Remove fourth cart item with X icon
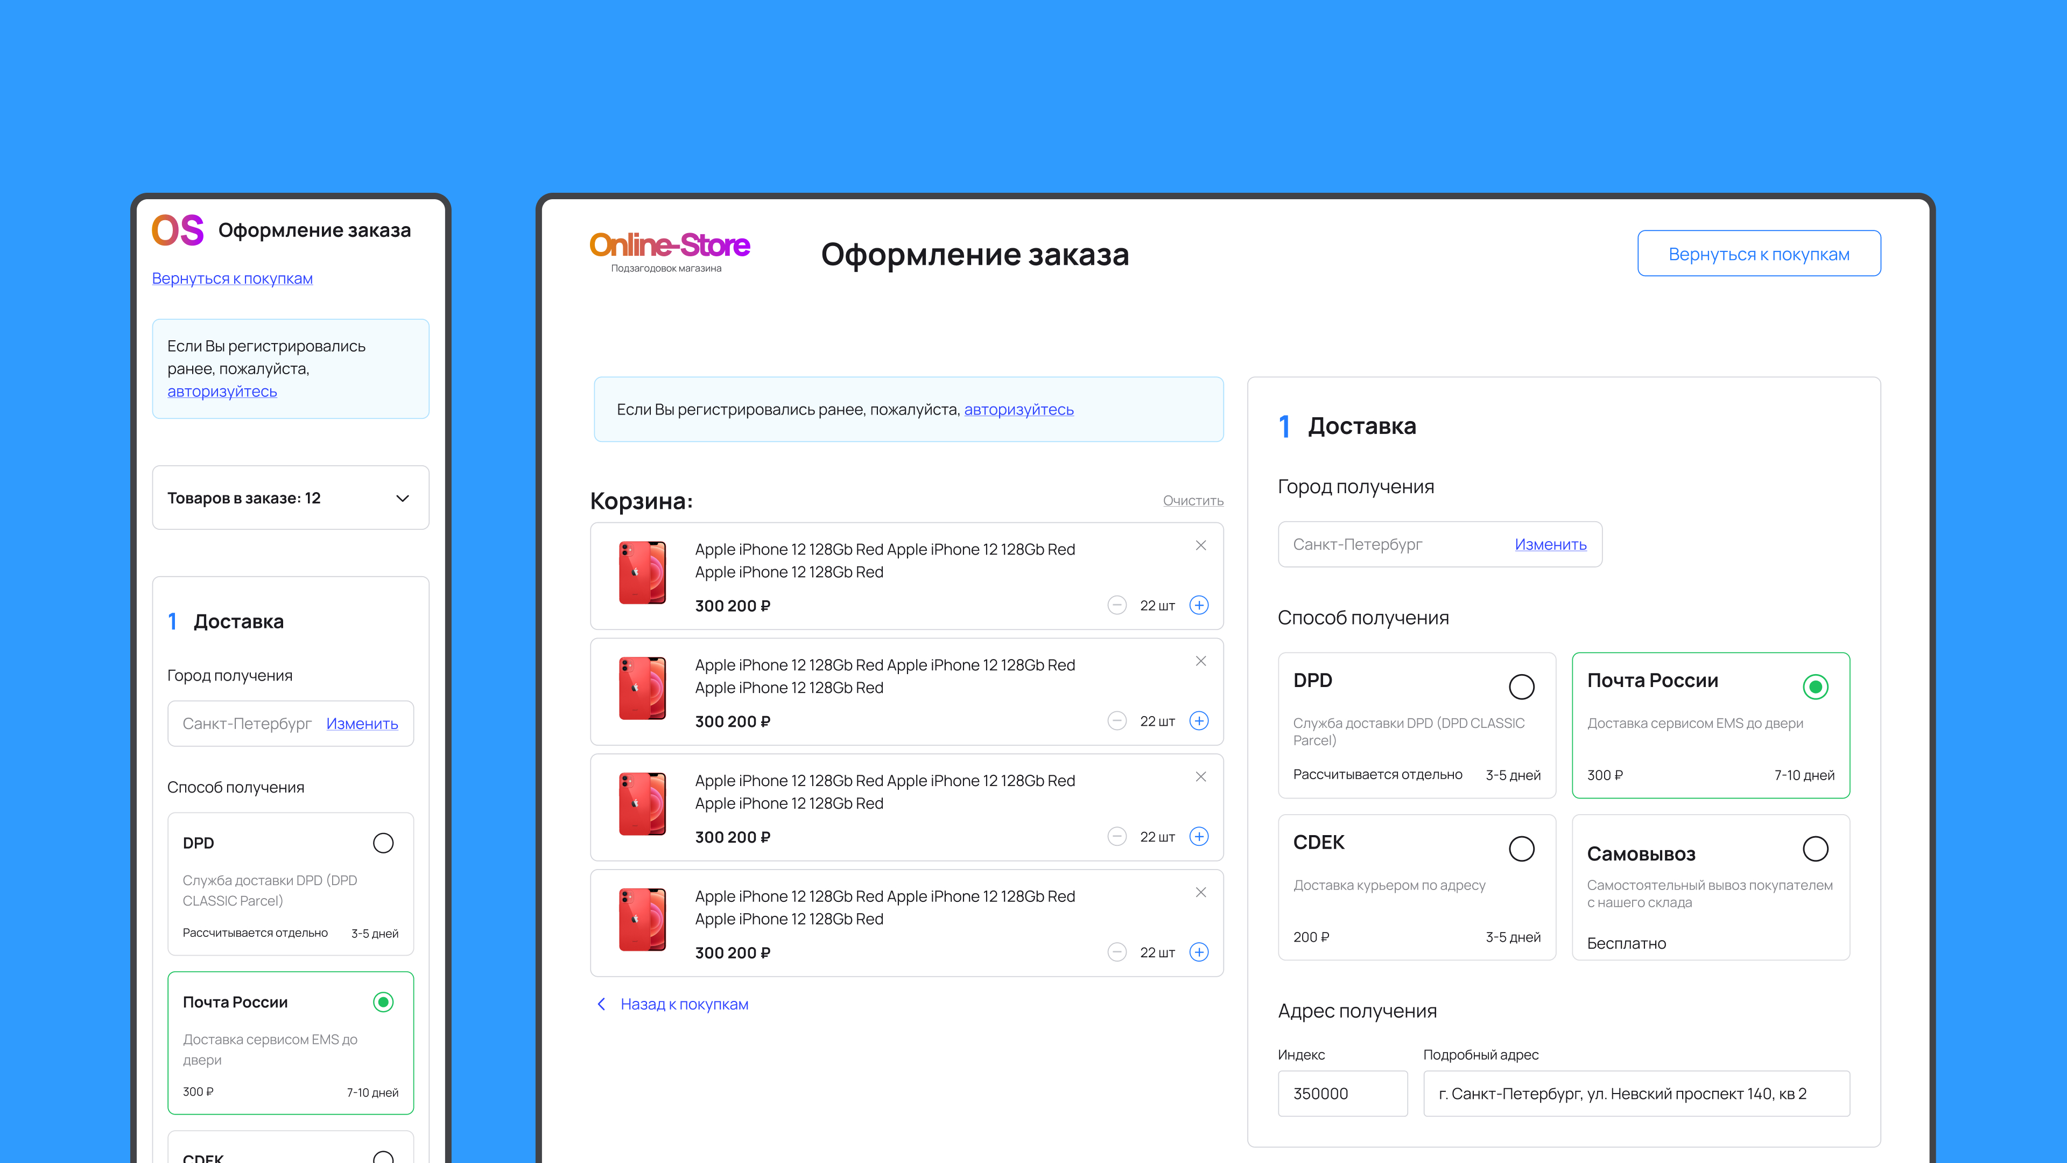The height and width of the screenshot is (1163, 2067). pyautogui.click(x=1200, y=893)
